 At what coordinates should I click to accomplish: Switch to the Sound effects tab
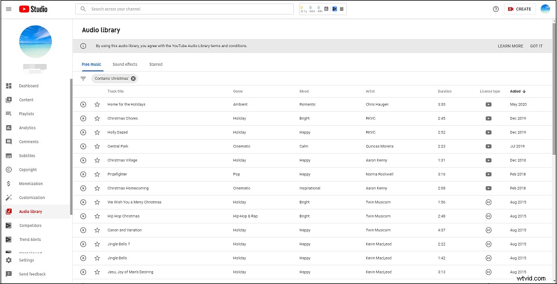[x=125, y=65]
